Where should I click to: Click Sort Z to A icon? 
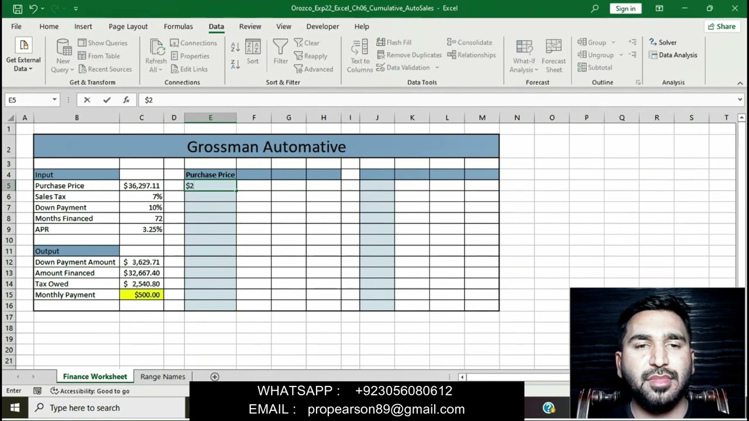tap(235, 64)
